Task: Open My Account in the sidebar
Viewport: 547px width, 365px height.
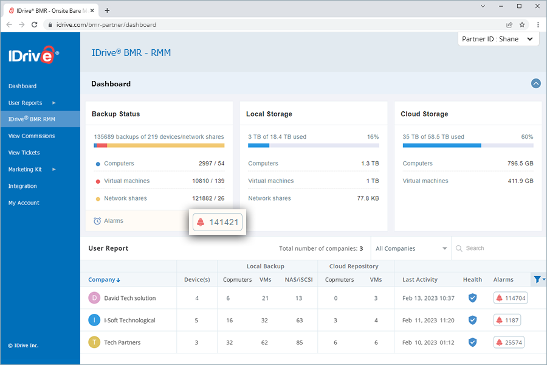Action: tap(24, 203)
